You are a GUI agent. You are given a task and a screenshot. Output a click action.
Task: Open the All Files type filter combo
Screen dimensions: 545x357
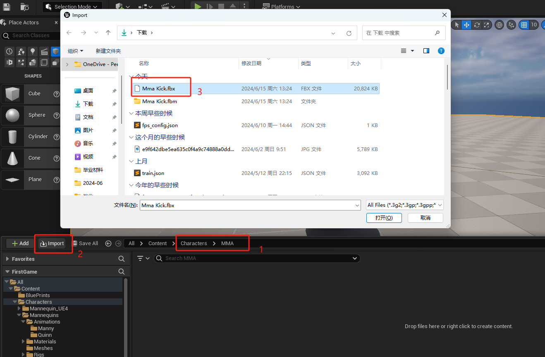405,205
